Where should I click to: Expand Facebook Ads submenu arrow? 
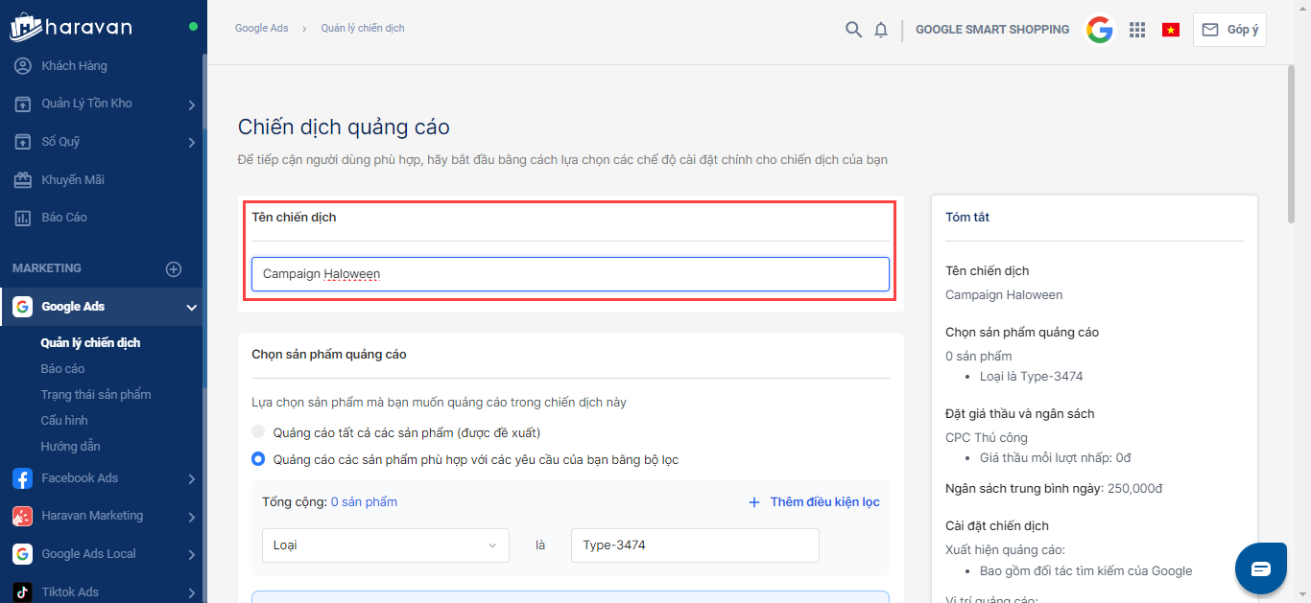[192, 479]
